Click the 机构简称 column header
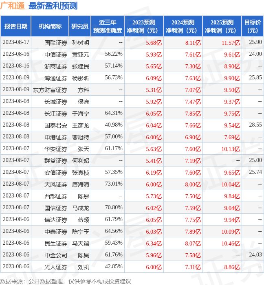The width and height of the screenshot is (264, 285). pyautogui.click(x=50, y=26)
